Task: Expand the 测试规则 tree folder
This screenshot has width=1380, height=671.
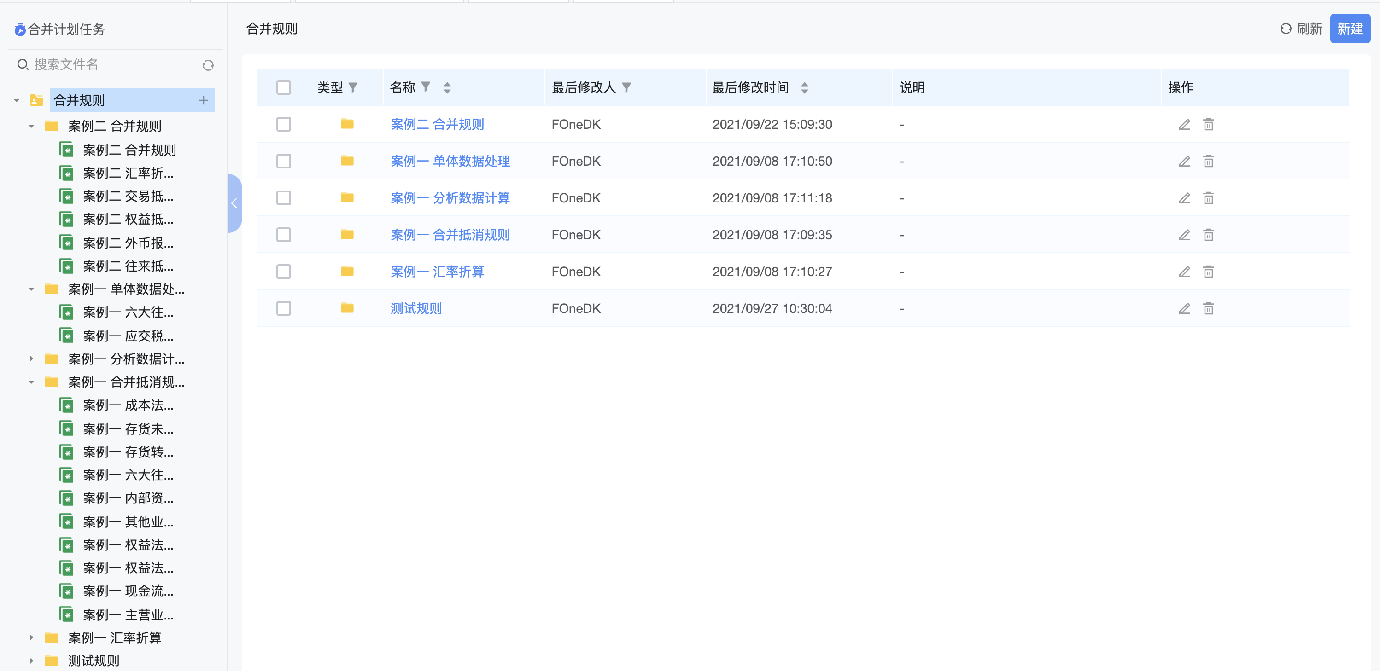Action: [x=31, y=661]
